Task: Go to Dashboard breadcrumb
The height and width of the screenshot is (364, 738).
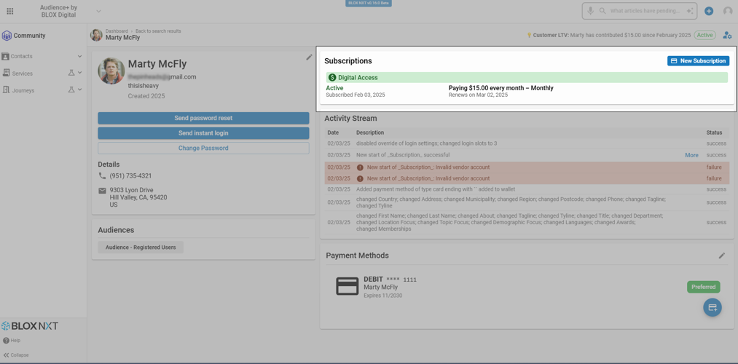Action: 117,31
